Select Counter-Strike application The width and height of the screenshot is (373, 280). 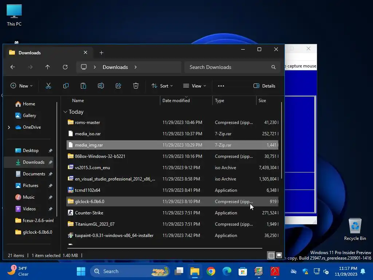tap(172, 213)
